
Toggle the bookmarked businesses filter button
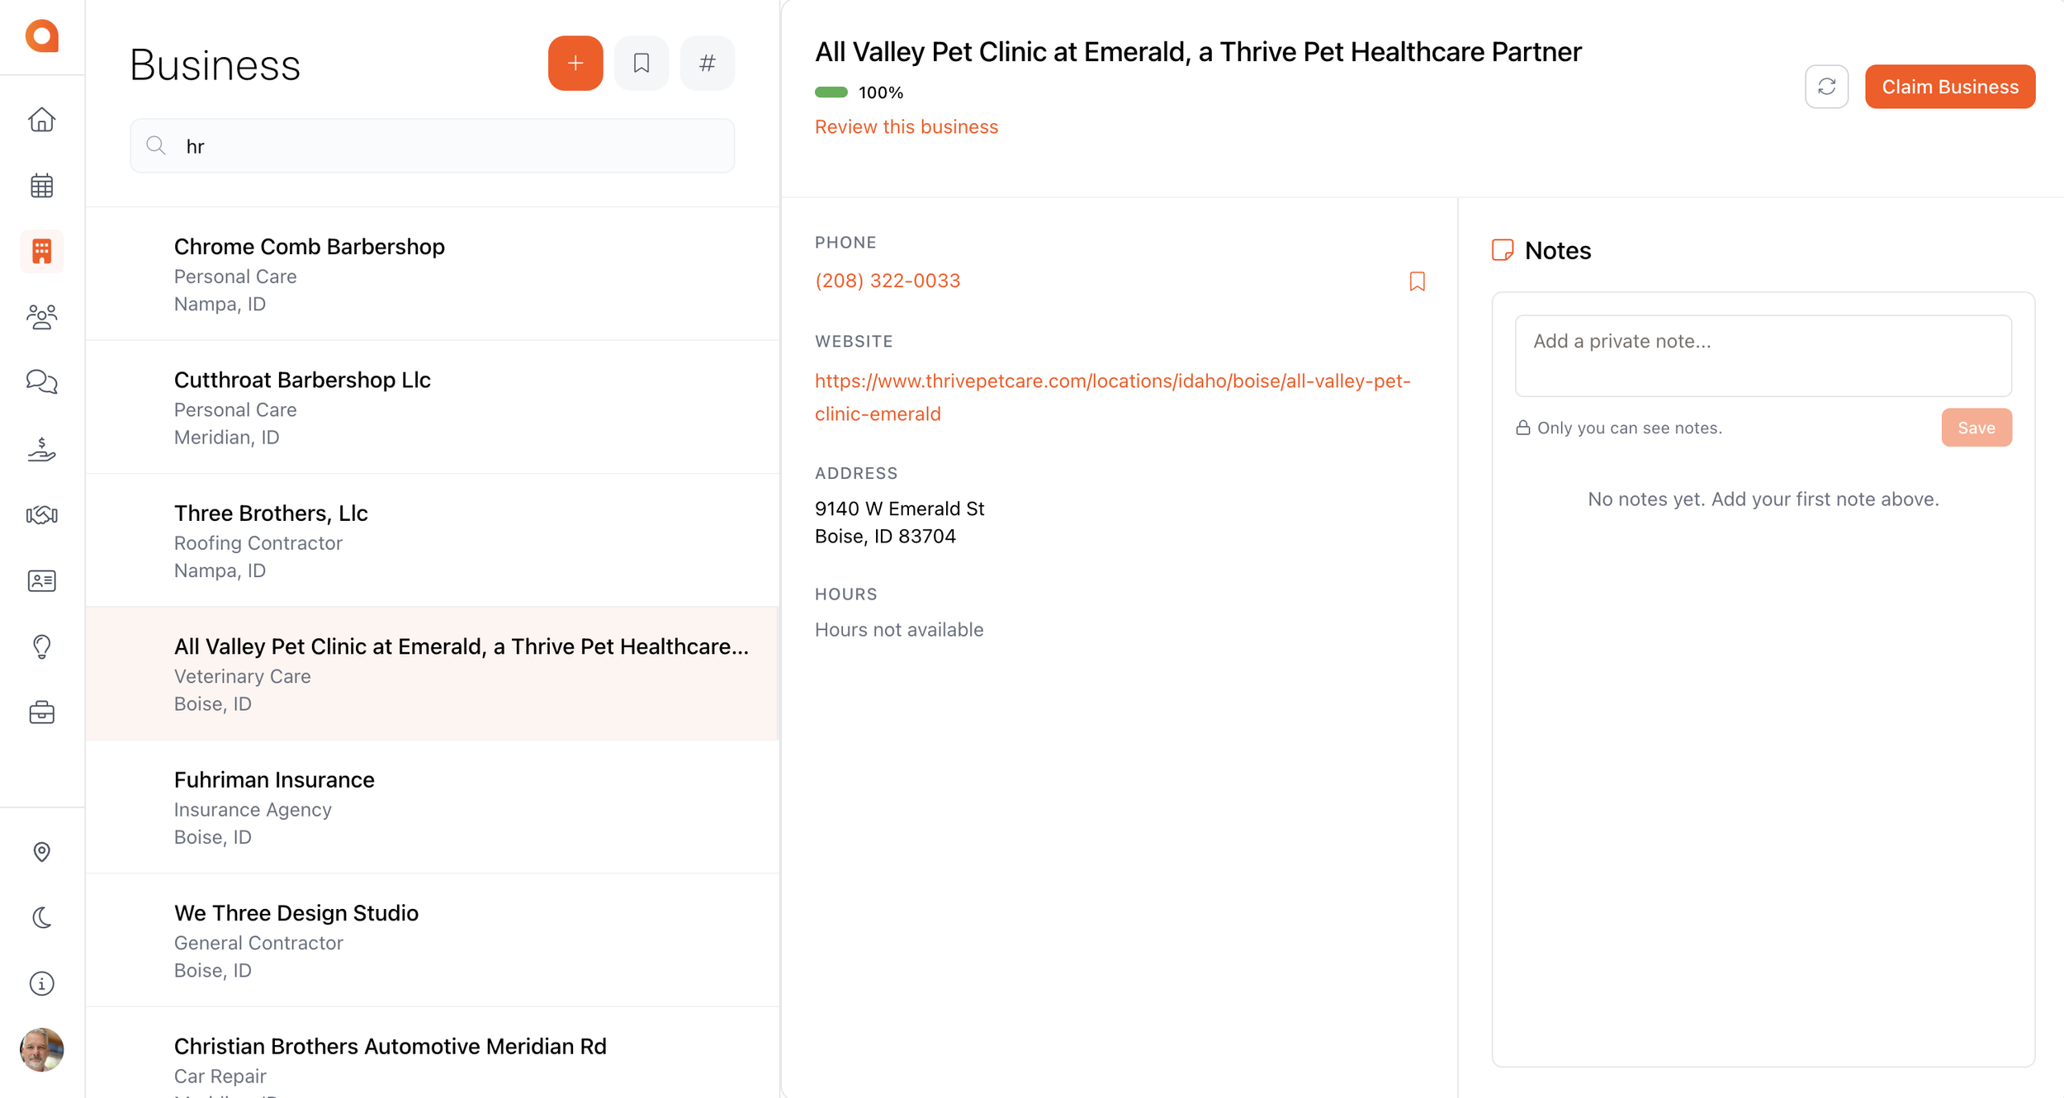[x=641, y=64]
